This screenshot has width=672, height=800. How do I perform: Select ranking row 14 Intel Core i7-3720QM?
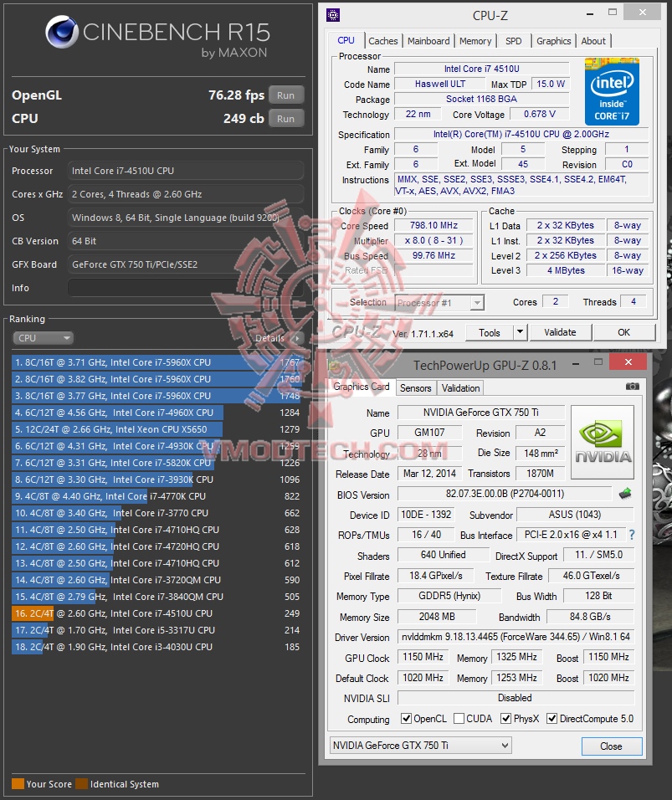click(x=156, y=580)
